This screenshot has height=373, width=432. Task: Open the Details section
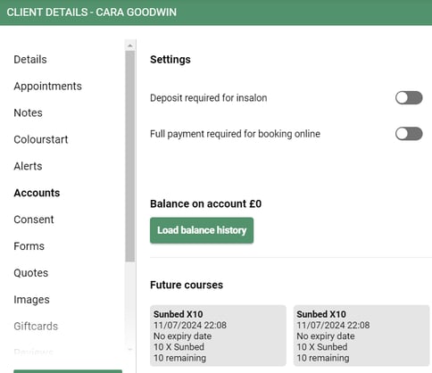(x=30, y=60)
